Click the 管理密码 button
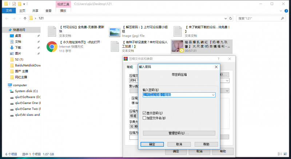Image resolution: width=291 pixels, height=159 pixels. click(179, 133)
